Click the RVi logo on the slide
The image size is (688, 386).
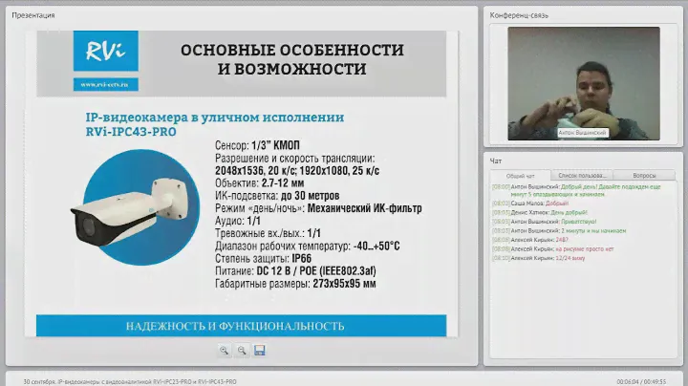pos(105,51)
